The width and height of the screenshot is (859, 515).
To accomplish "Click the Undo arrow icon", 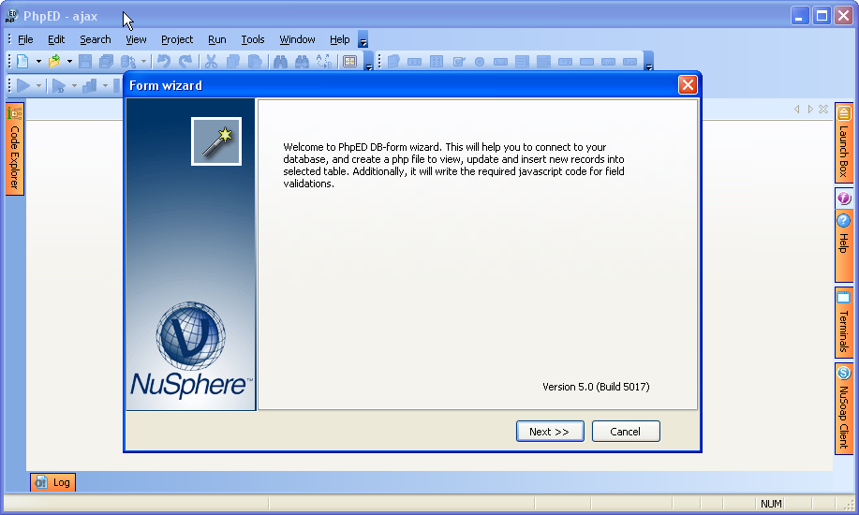I will 163,62.
